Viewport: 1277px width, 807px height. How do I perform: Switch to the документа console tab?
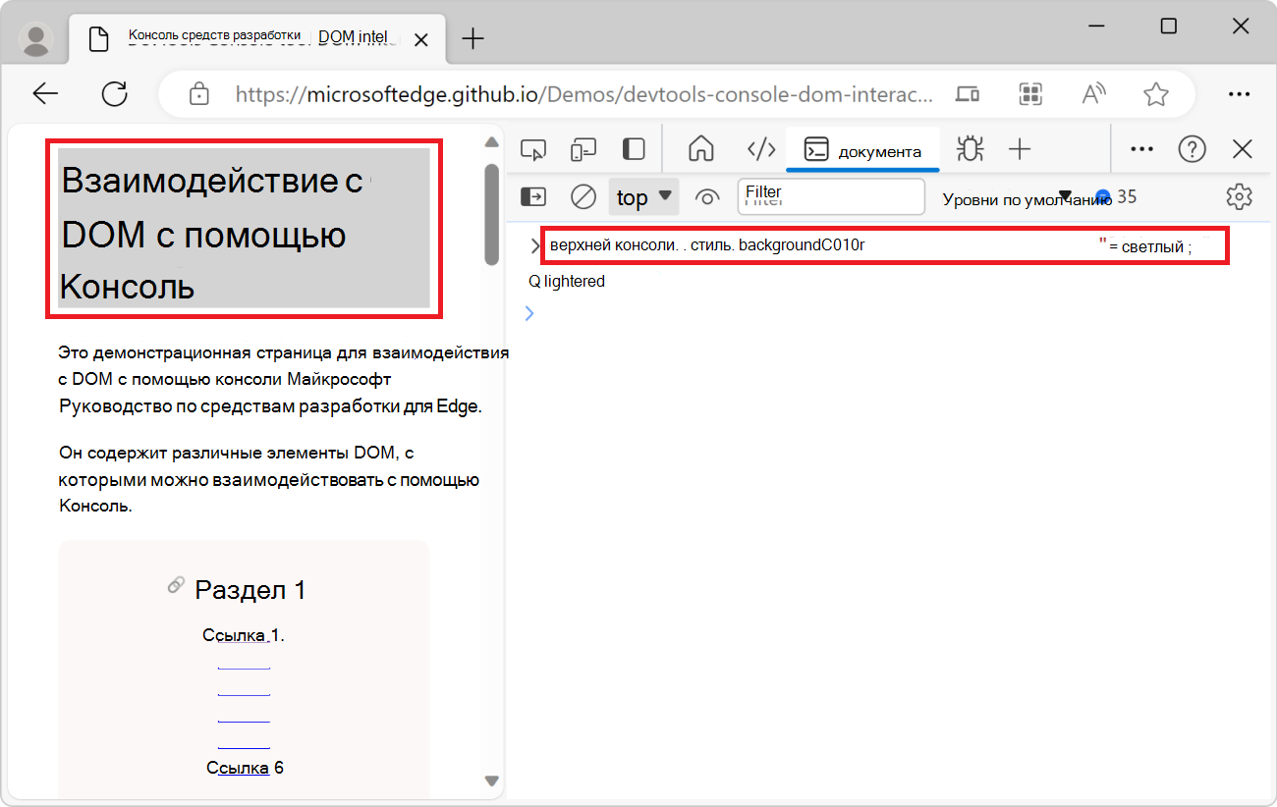pos(862,149)
